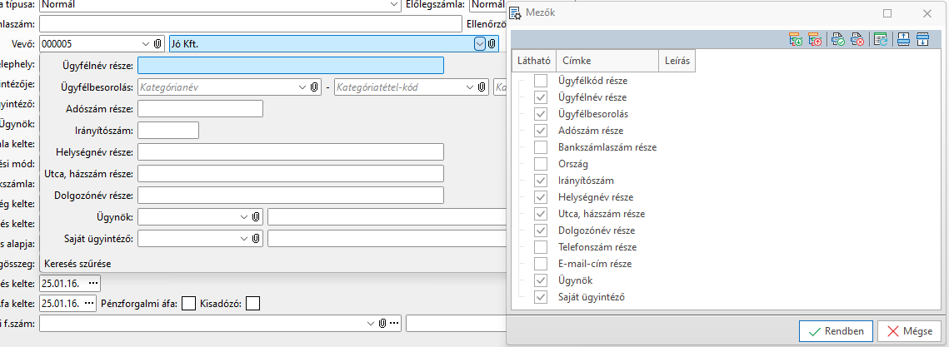Click paperclip beside Ügynök combo box

click(x=256, y=217)
